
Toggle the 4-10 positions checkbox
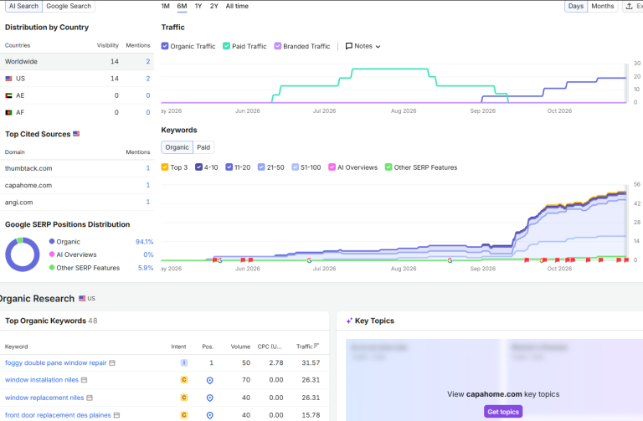pos(198,167)
